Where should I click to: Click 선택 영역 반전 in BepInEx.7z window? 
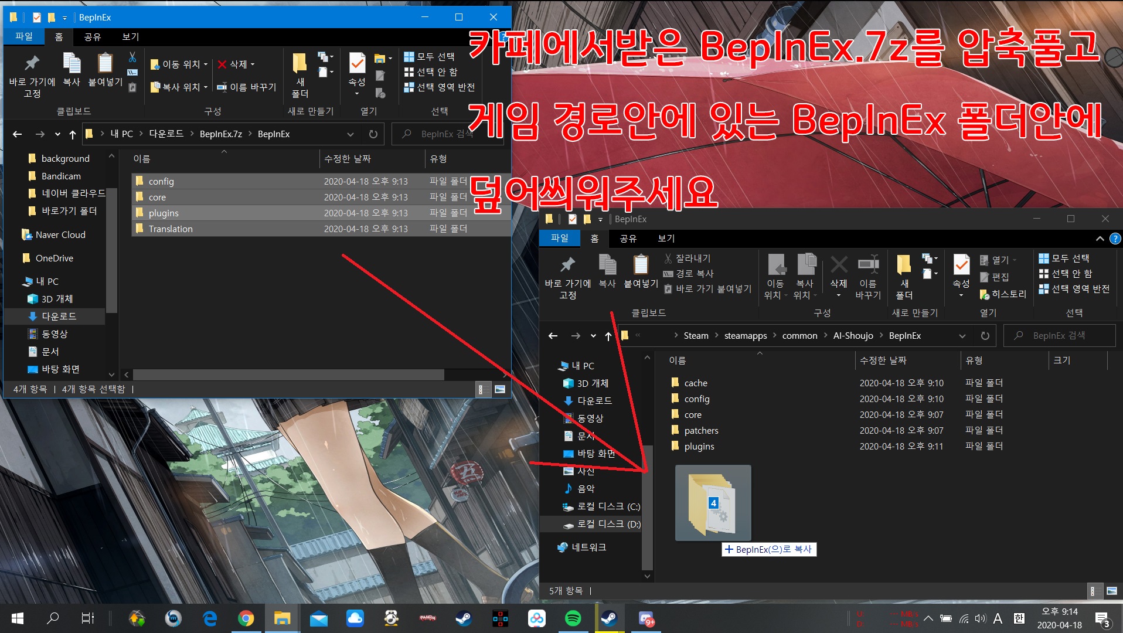pos(440,87)
